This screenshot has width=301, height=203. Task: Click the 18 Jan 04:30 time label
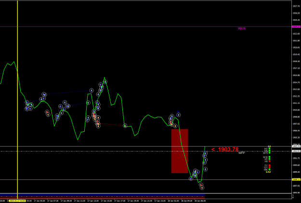pyautogui.click(x=186, y=201)
